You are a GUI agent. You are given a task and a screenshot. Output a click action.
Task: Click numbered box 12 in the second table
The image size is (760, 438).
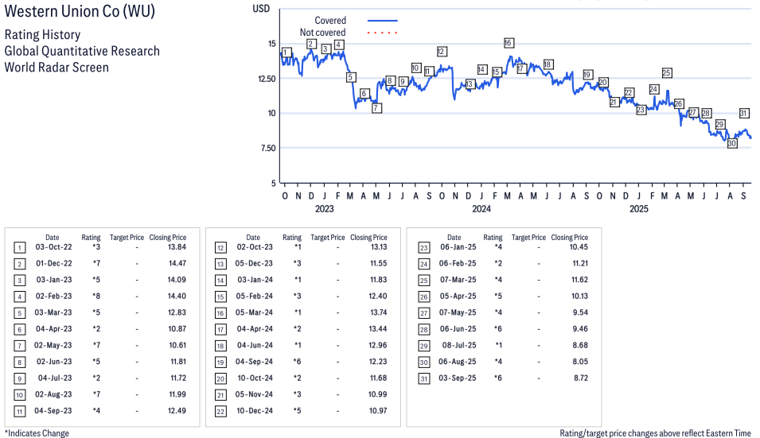pos(220,248)
